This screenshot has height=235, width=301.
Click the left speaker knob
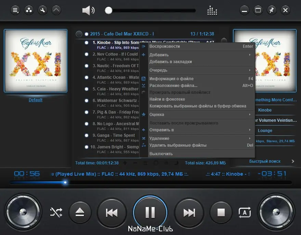(23, 212)
